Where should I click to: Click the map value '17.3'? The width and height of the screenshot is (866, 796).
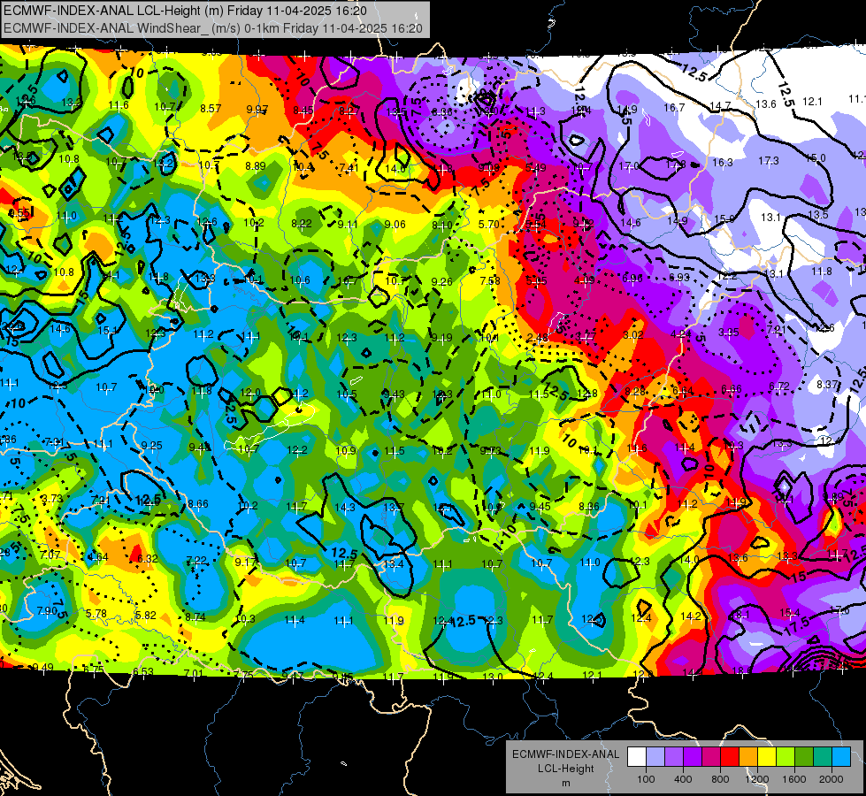[x=768, y=161]
